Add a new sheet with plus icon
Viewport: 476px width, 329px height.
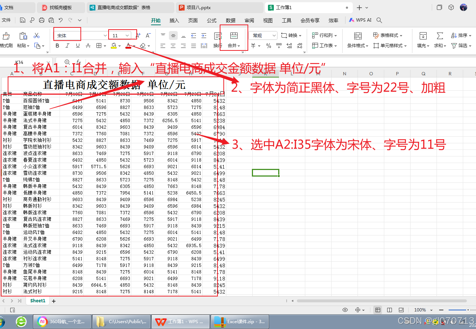tap(54, 301)
